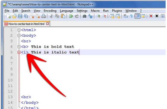Open the Plugins menu
The height and width of the screenshot is (109, 167).
point(117,11)
